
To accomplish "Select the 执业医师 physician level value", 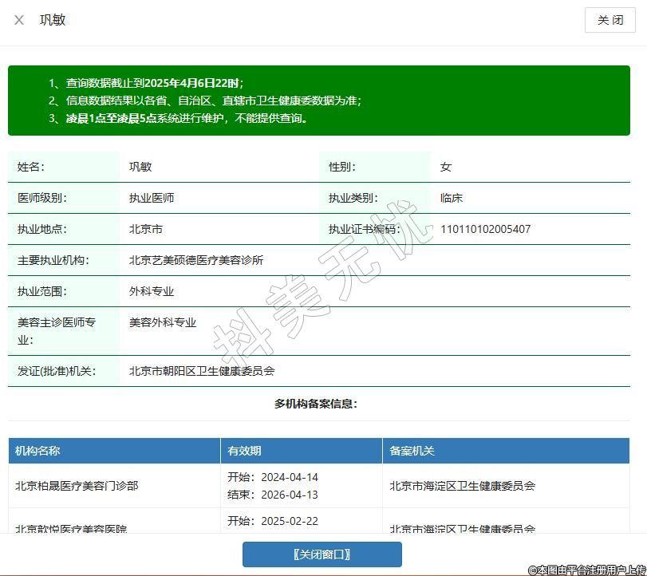I will click(x=152, y=198).
